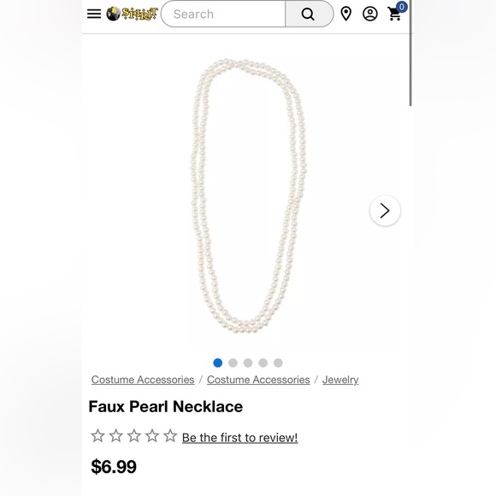Rate product with the fifth star
Screen dimensions: 496x496
170,435
